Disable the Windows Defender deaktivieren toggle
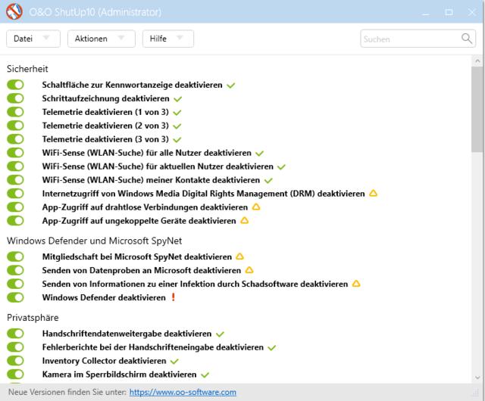Viewport: 485px width, 401px height. pyautogui.click(x=15, y=297)
